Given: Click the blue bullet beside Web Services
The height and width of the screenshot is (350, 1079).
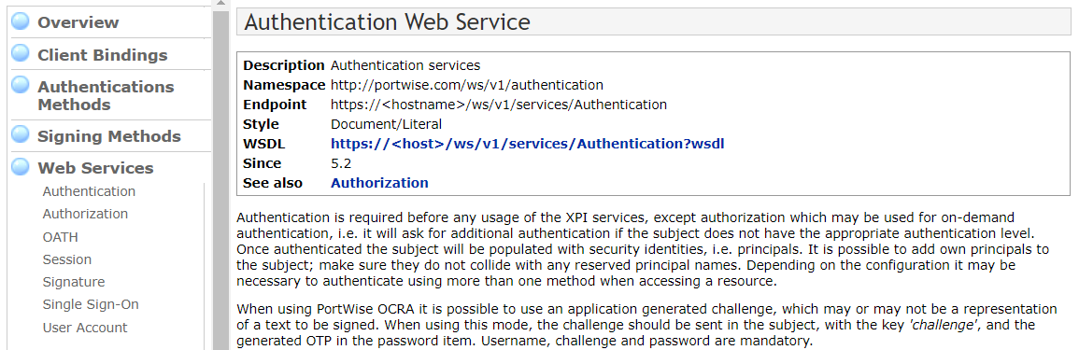Looking at the screenshot, I should pos(21,166).
